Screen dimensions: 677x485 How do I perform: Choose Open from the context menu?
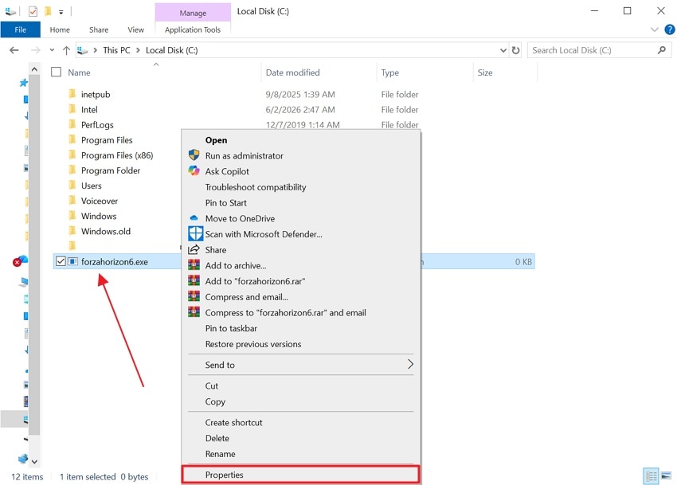coord(300,140)
